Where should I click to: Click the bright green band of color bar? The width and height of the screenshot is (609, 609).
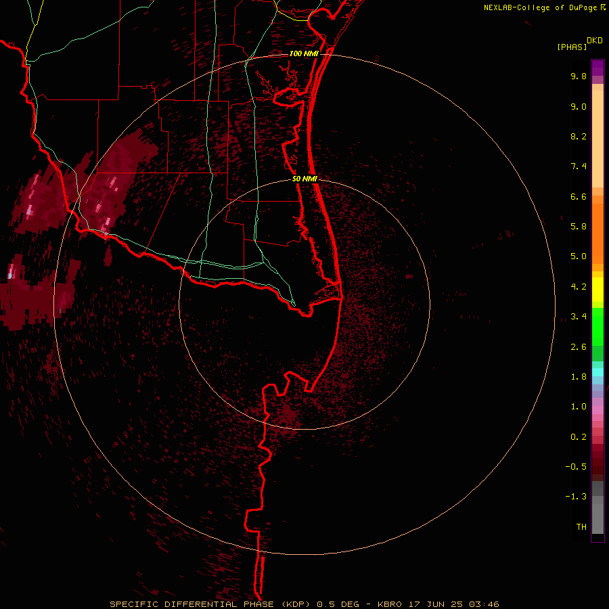click(x=597, y=328)
